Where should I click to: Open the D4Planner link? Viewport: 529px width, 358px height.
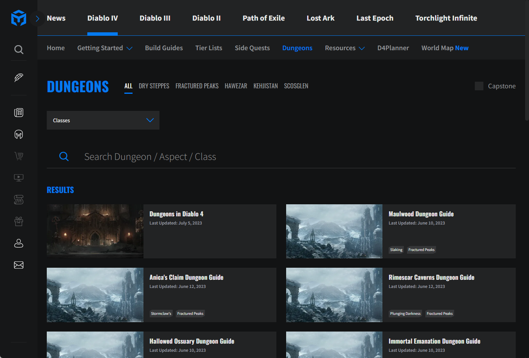click(x=393, y=48)
